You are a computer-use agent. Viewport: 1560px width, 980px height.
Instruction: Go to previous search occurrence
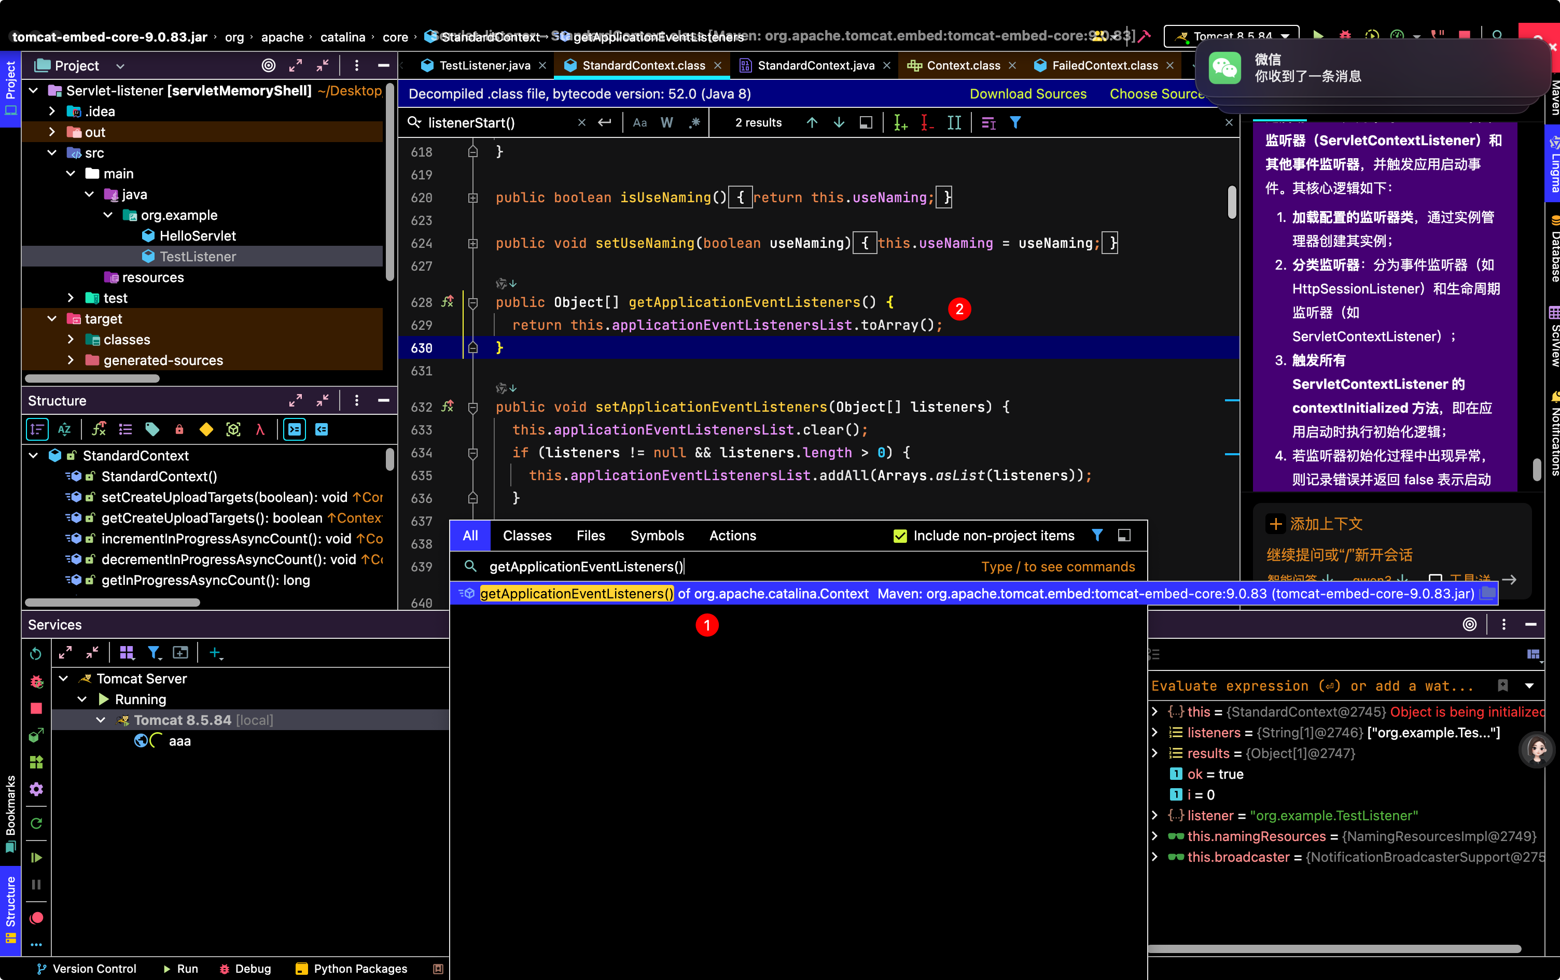812,122
